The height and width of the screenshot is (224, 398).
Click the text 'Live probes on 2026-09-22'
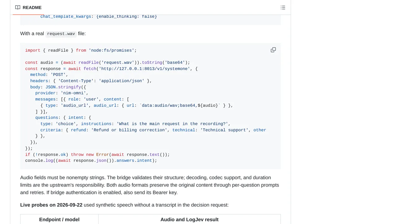pyautogui.click(x=51, y=205)
